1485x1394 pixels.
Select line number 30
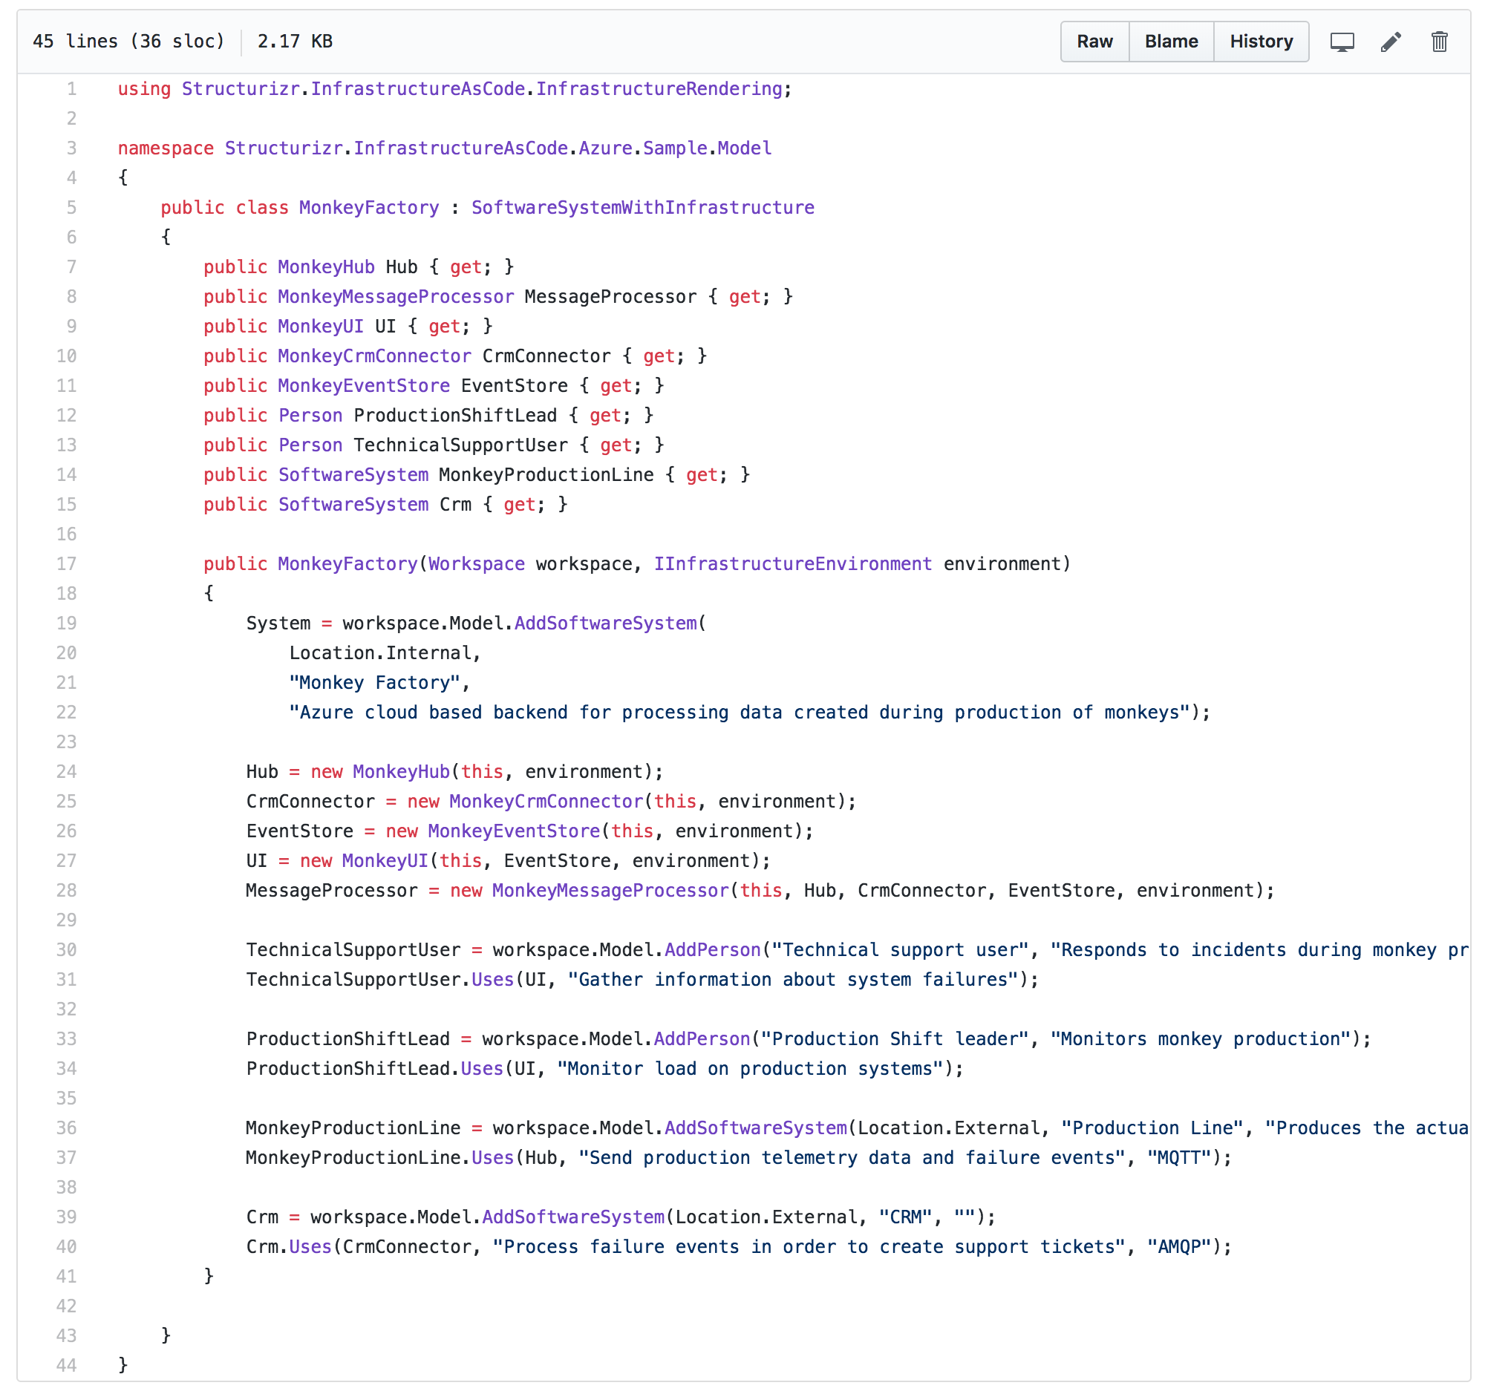click(x=67, y=949)
